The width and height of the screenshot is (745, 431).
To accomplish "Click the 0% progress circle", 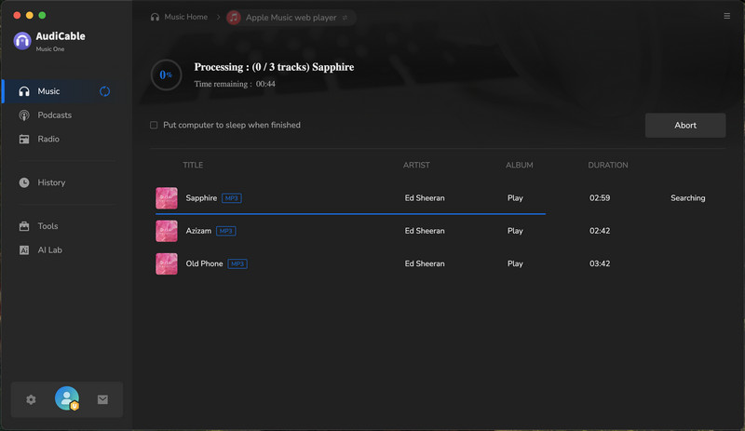I will (167, 74).
